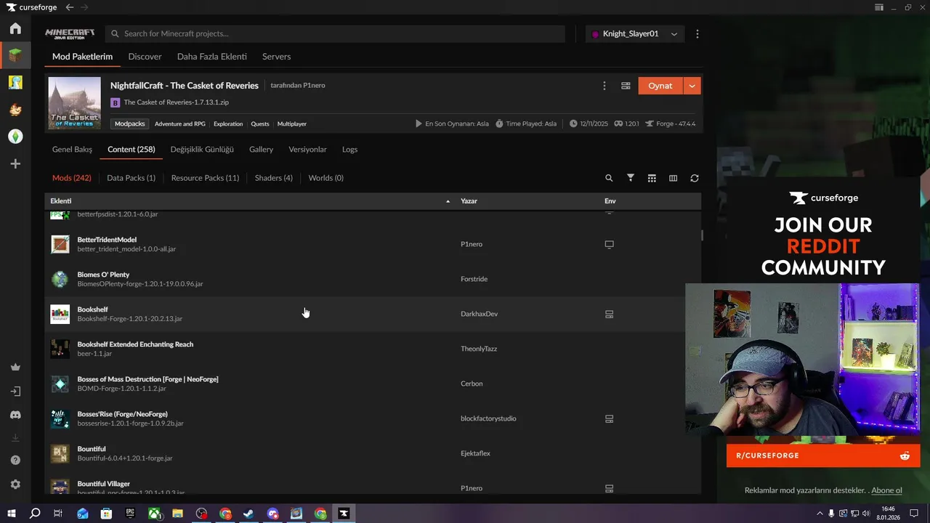930x523 pixels.
Task: Click the Env column header
Action: [x=610, y=201]
